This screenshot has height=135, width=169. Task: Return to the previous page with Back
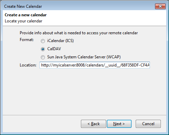click(94, 124)
